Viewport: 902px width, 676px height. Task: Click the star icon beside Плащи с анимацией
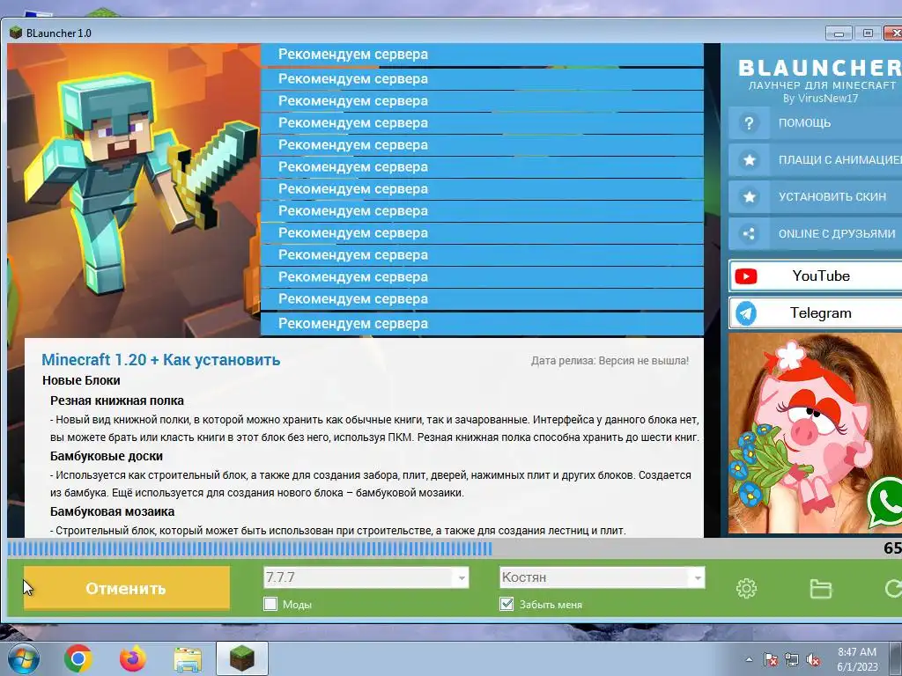point(749,160)
